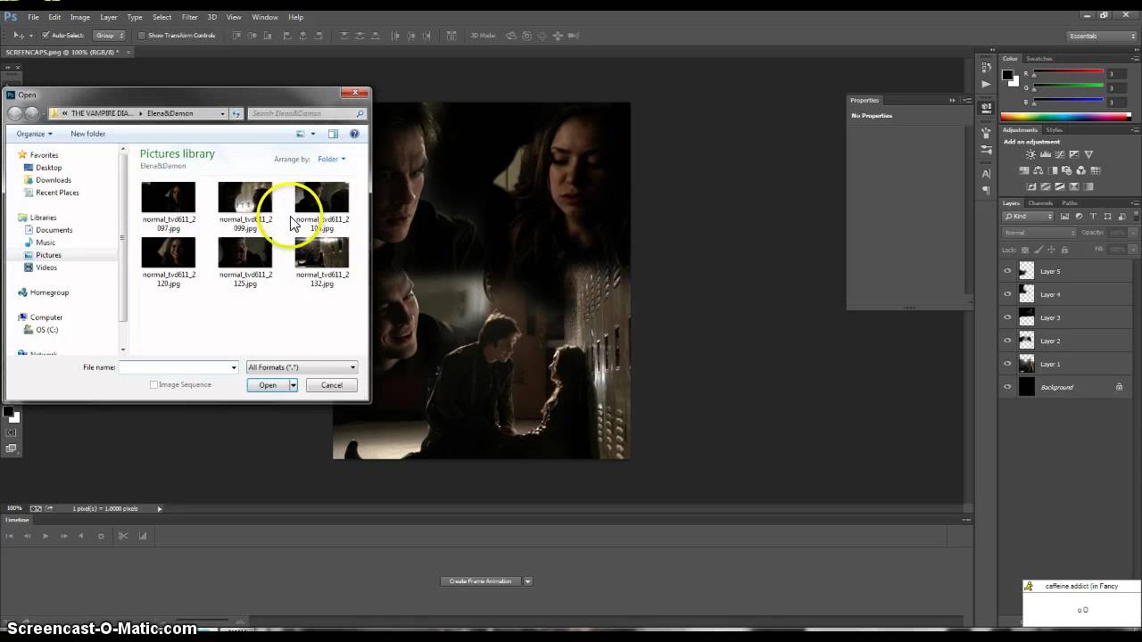Click New folder in Open dialog
Viewport: 1142px width, 642px height.
pos(88,134)
